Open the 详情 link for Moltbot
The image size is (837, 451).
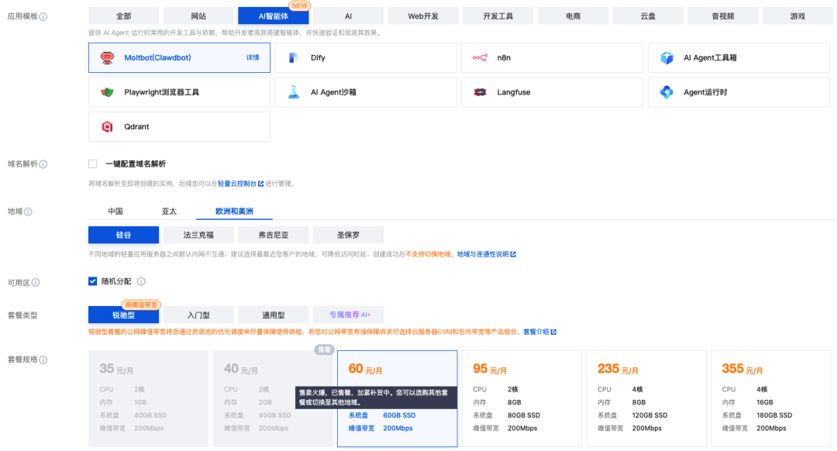[253, 57]
